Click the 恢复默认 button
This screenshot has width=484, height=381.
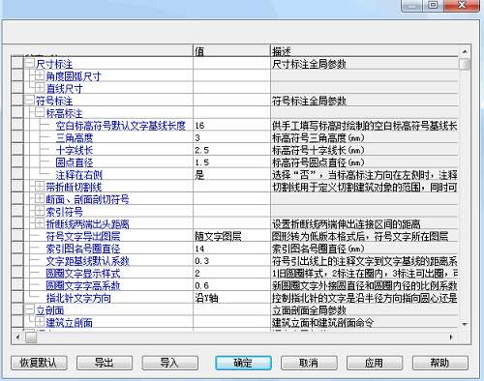click(39, 363)
